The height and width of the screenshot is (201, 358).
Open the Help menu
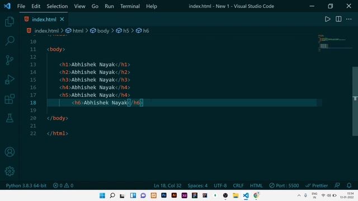tap(152, 6)
